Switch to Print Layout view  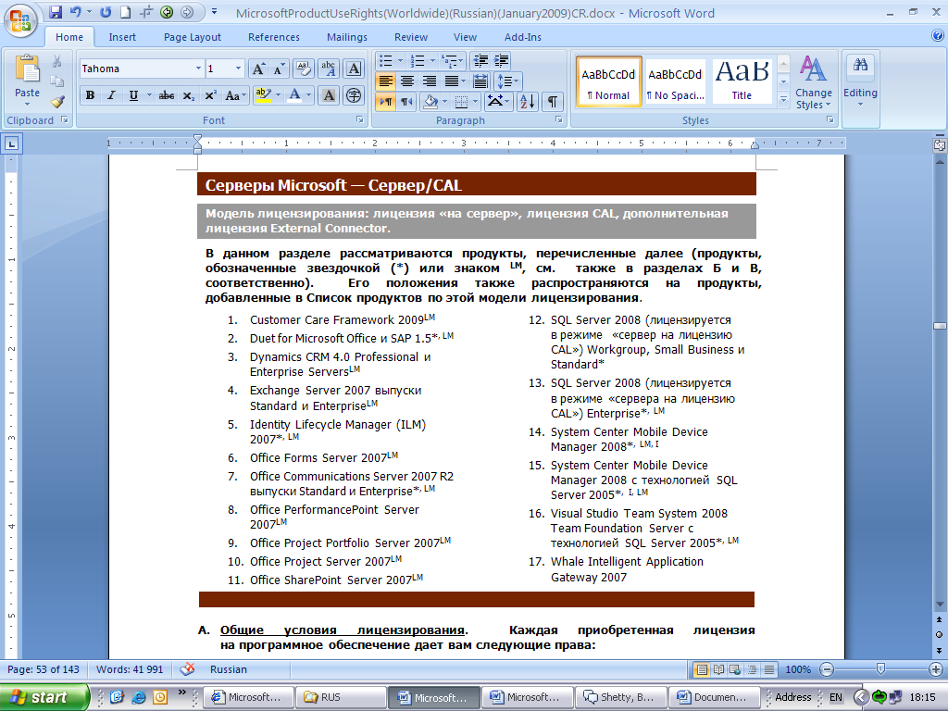tap(702, 669)
